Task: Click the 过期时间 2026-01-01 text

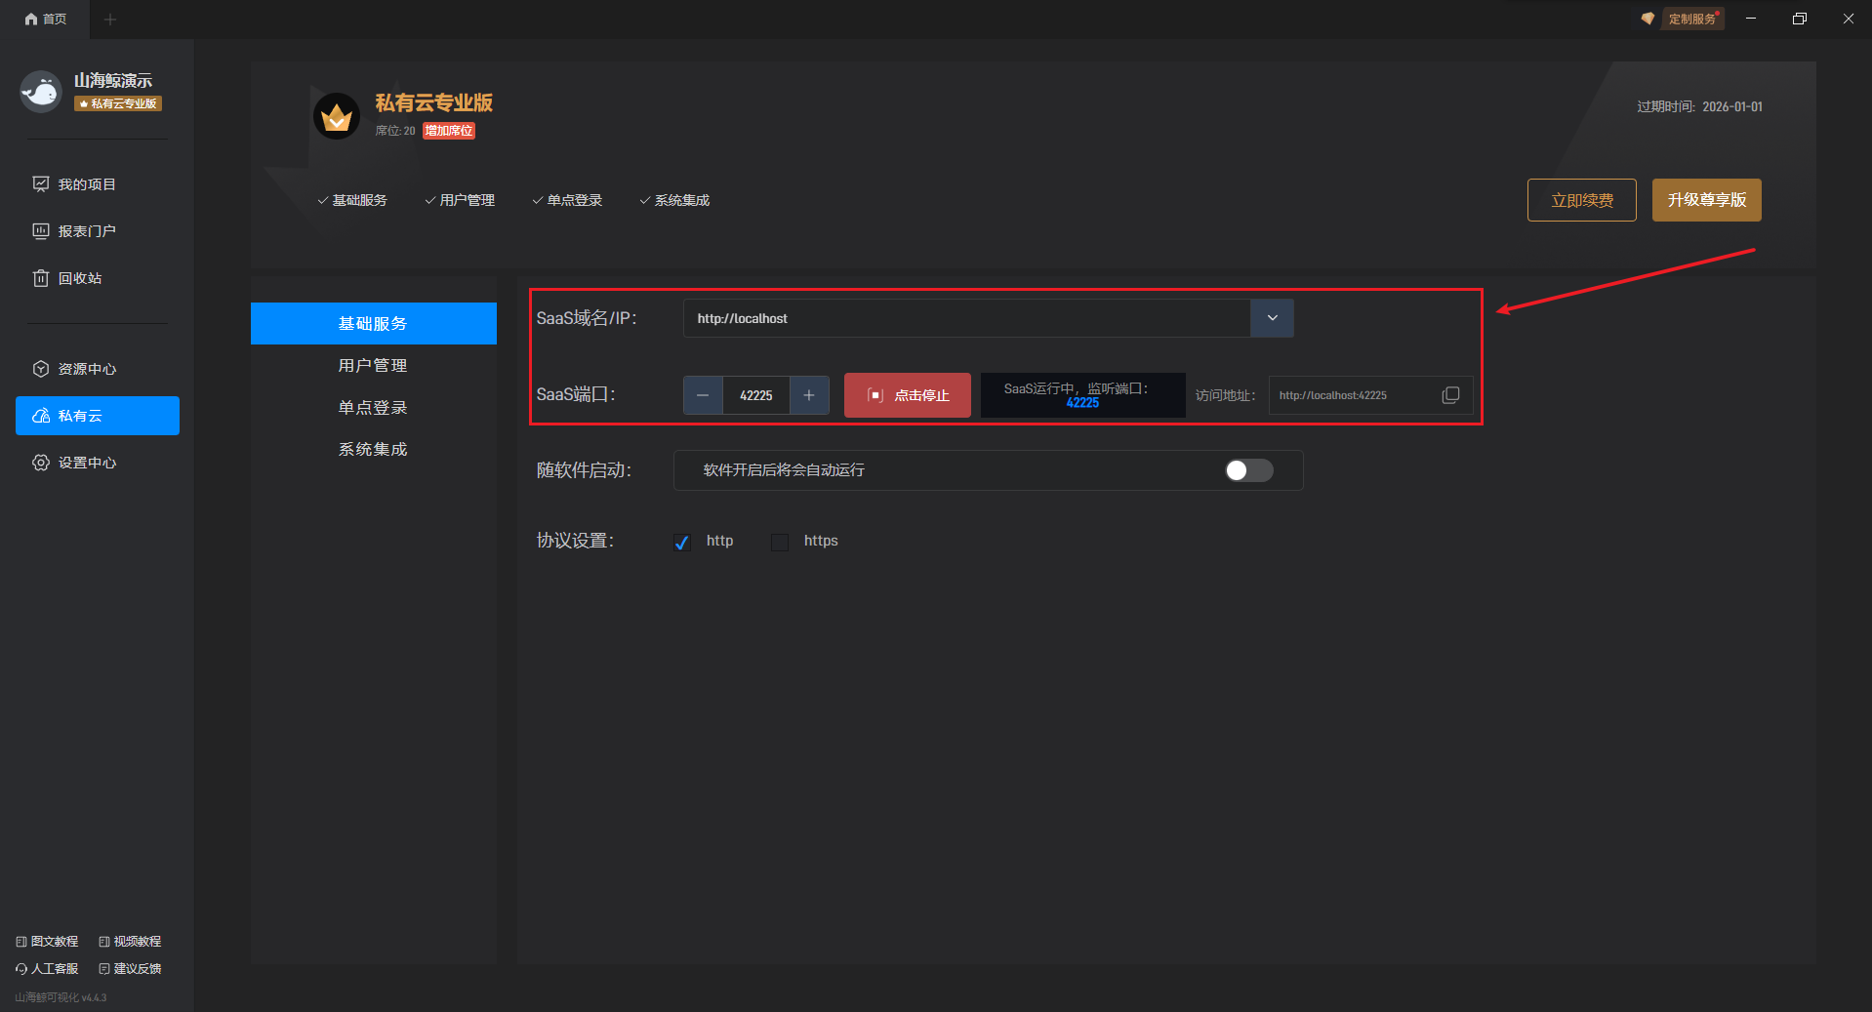Action: click(1699, 106)
